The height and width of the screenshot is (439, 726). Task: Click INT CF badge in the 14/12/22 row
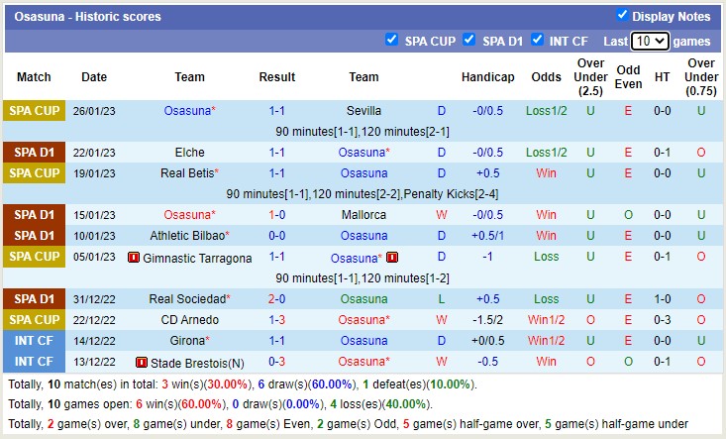point(34,341)
